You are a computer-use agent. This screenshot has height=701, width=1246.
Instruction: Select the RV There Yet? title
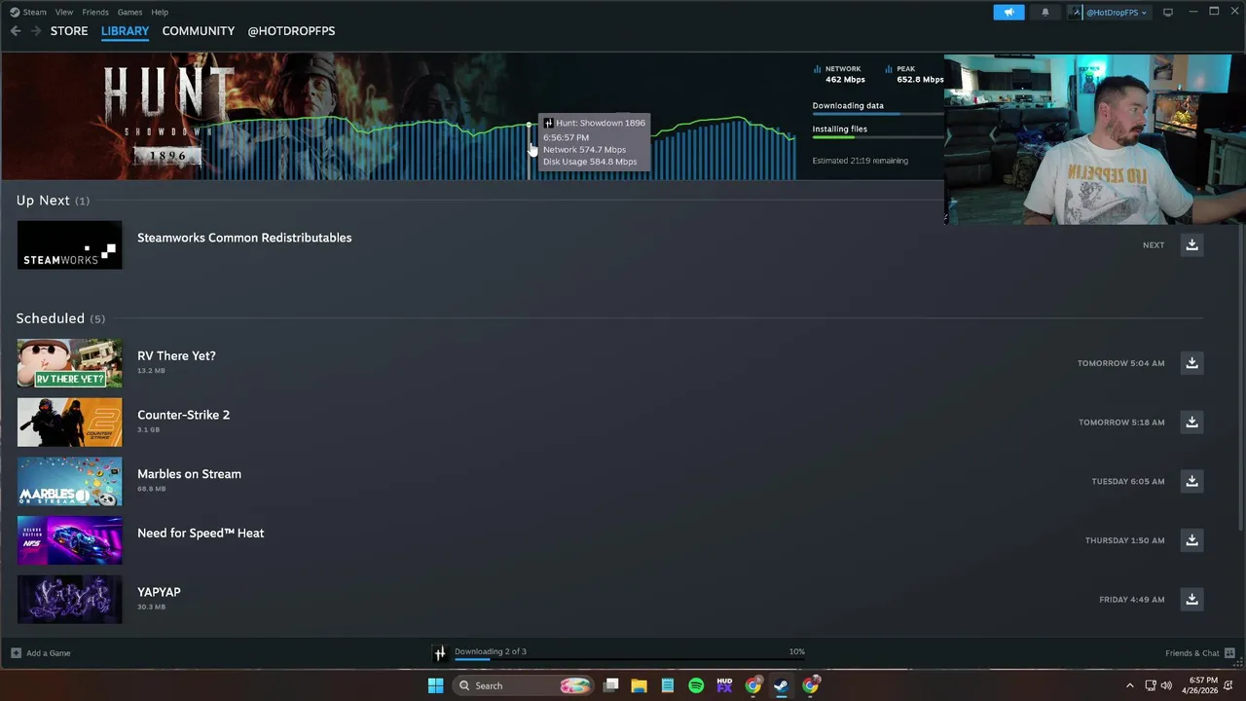click(176, 355)
